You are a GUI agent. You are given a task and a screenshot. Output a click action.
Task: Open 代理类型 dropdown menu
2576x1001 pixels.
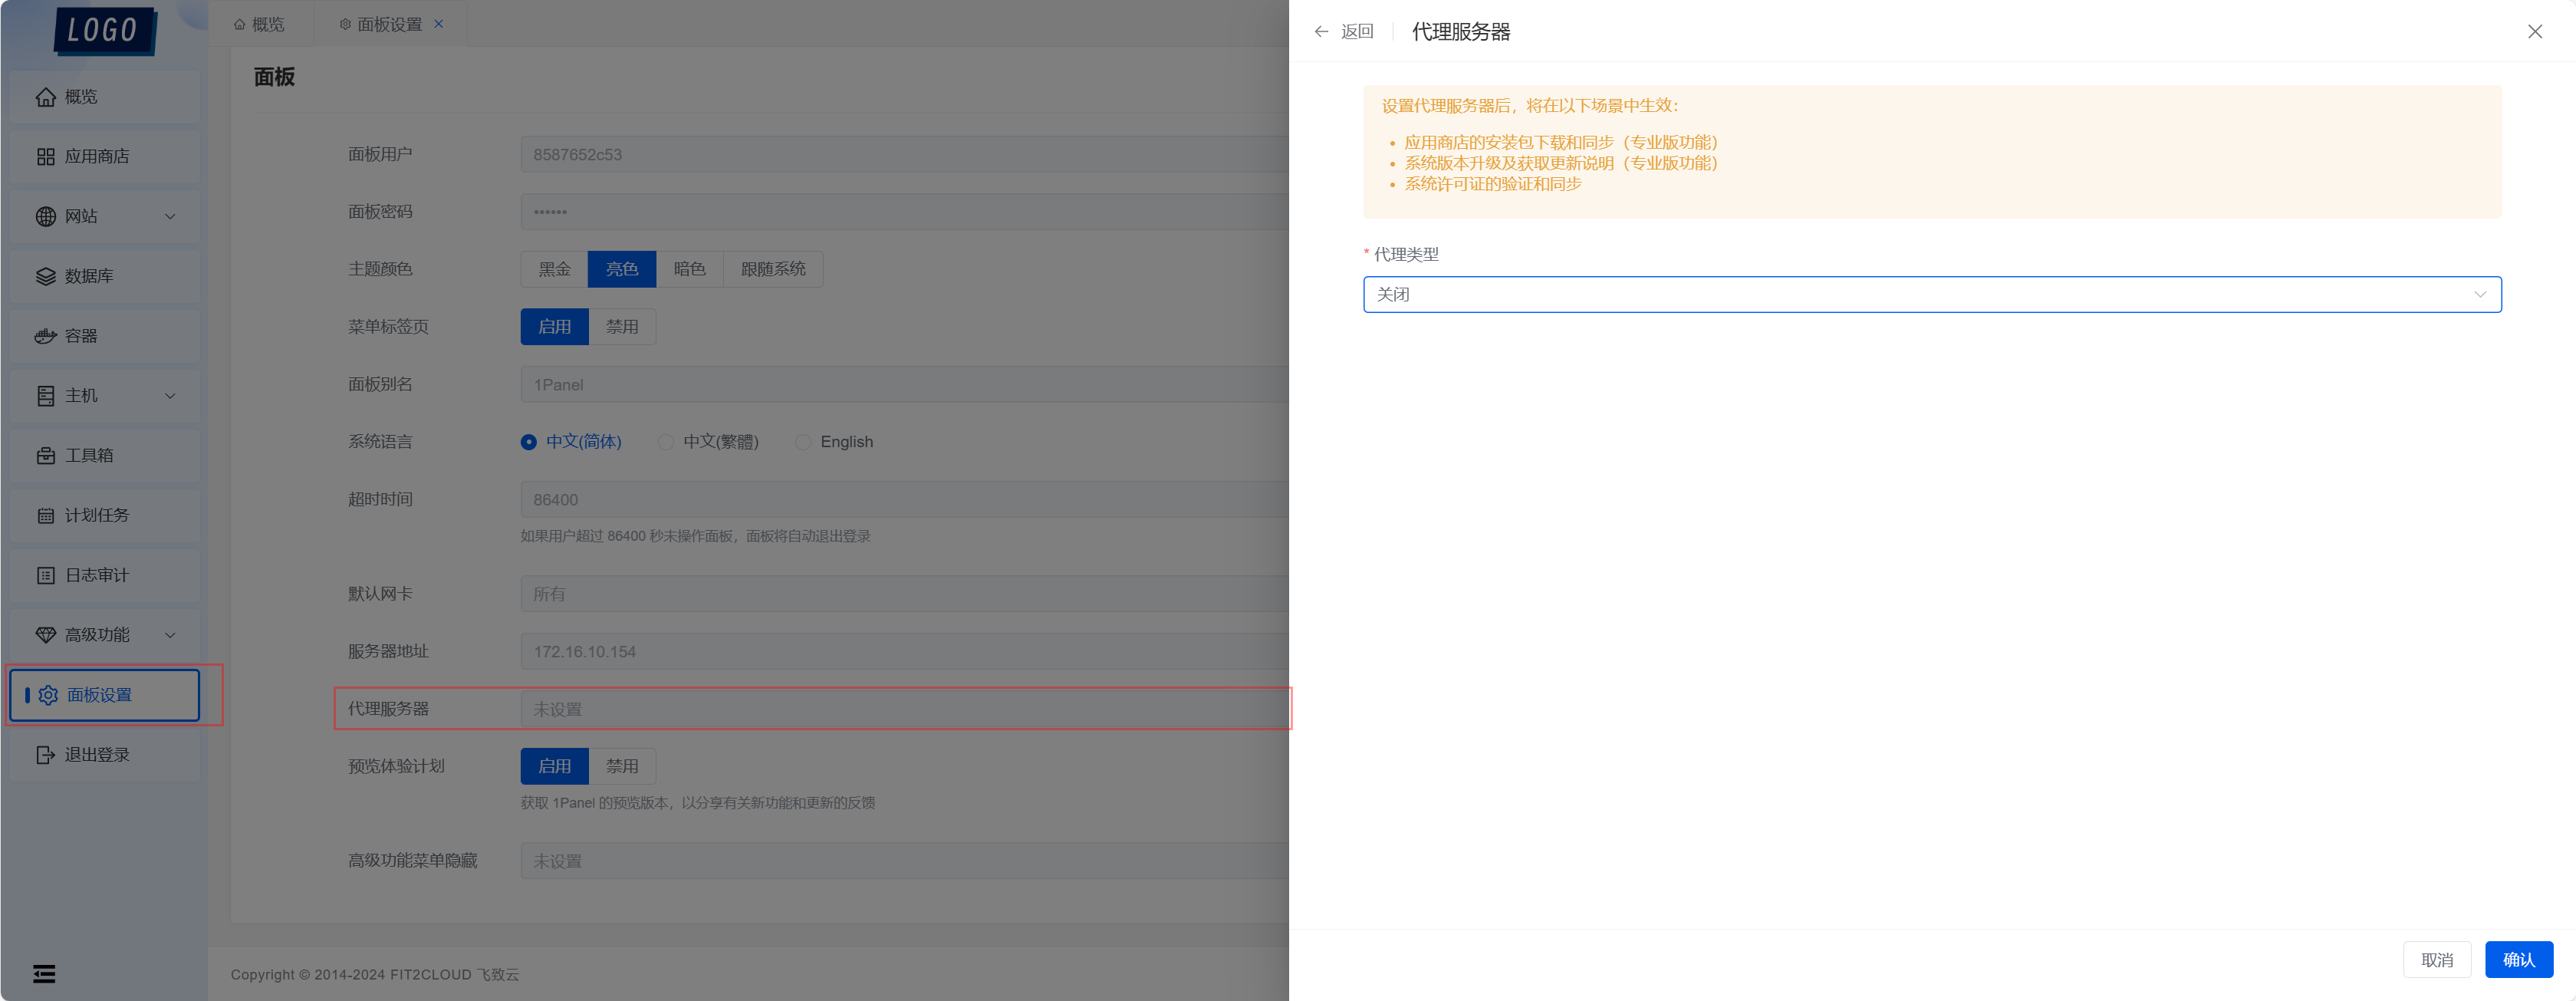1932,295
